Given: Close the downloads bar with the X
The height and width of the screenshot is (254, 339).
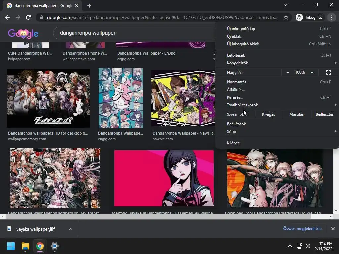Looking at the screenshot, I should [x=333, y=229].
